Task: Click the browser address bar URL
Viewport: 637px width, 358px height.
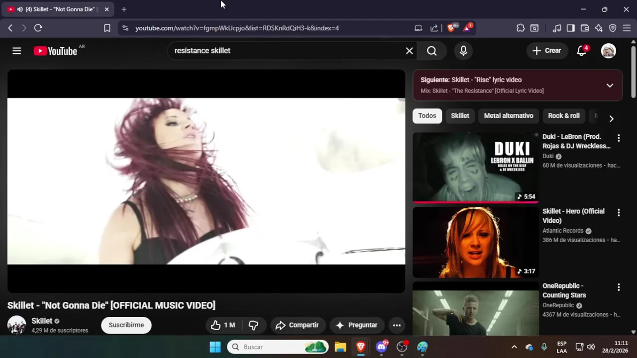Action: point(237,28)
